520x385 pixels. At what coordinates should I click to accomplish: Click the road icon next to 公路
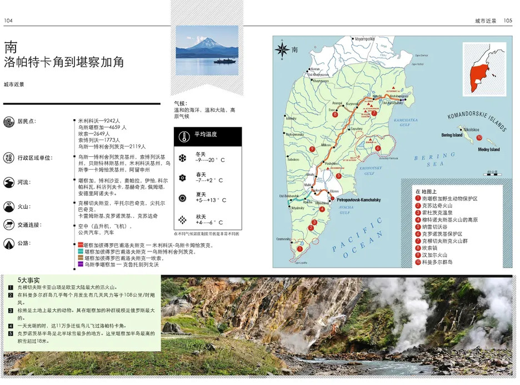[9, 243]
